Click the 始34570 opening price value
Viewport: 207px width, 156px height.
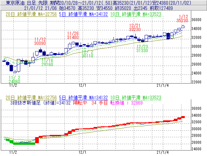coord(67,8)
